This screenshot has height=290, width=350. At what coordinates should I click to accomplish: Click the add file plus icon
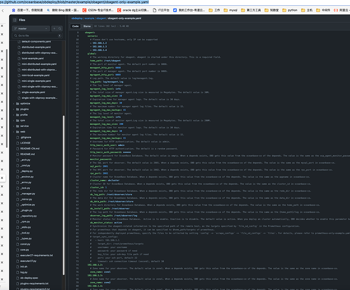[54, 28]
